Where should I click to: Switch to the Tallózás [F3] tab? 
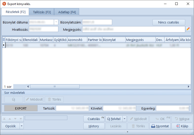click(x=42, y=12)
